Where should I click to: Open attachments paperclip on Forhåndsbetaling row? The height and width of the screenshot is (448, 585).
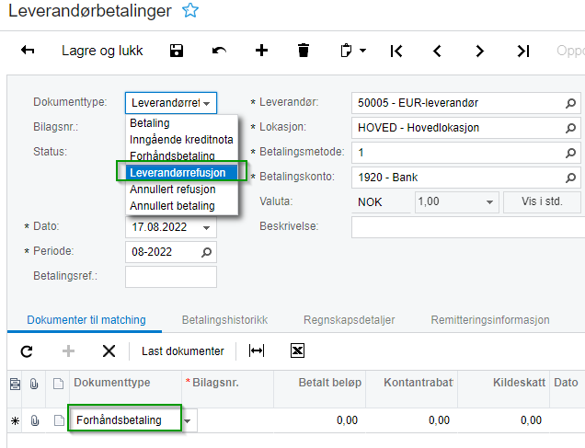pos(34,420)
